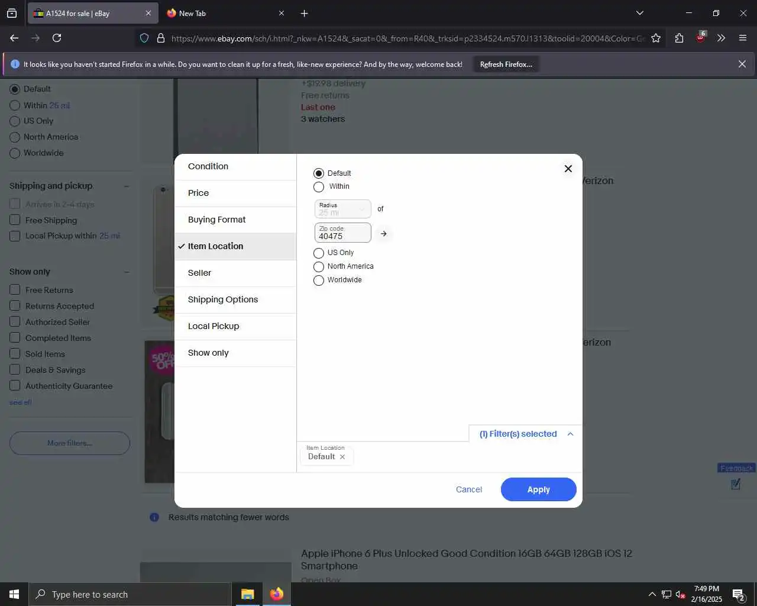Viewport: 757px width, 606px height.
Task: Open the Condition filter category
Action: [235, 166]
